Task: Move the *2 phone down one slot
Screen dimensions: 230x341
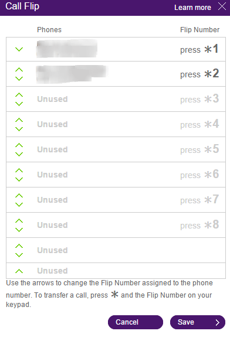Action: [19, 79]
